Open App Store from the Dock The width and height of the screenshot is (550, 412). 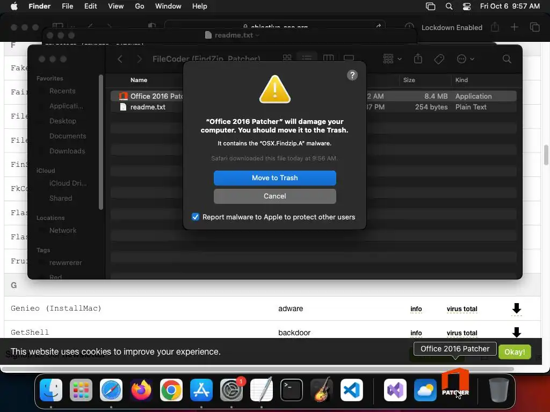point(201,390)
